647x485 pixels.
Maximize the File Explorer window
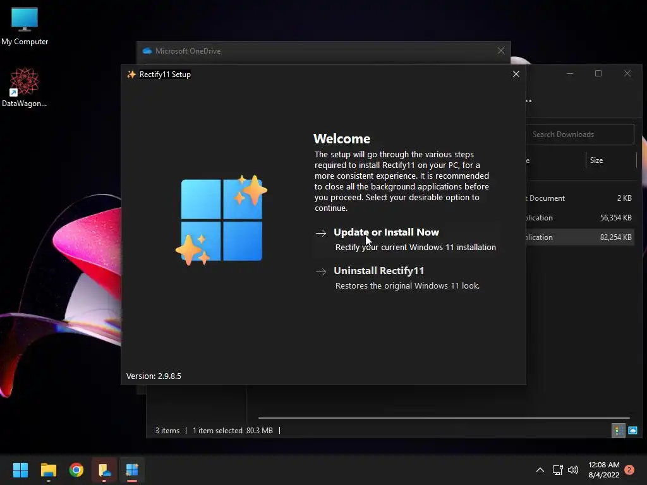point(598,73)
